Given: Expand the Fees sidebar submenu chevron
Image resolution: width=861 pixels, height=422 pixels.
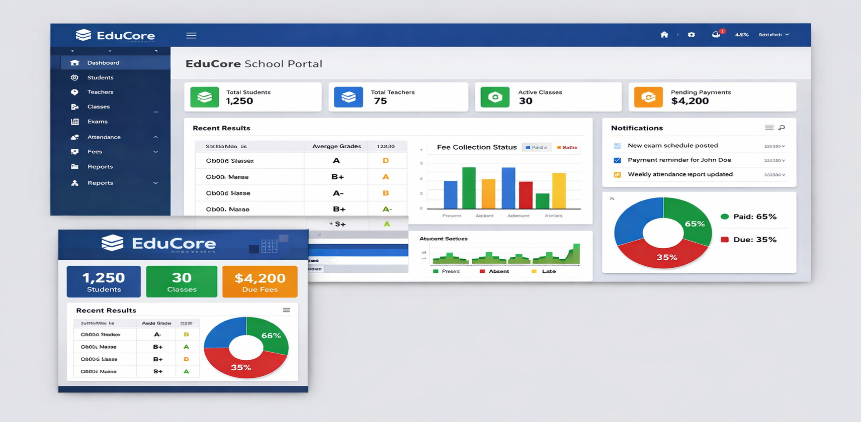Looking at the screenshot, I should click(x=155, y=152).
